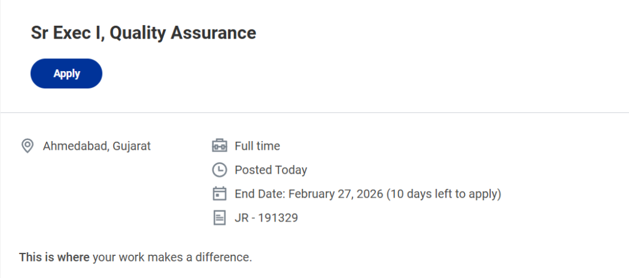Click the End Date label text
Screen dimensions: 629x278
pos(260,194)
